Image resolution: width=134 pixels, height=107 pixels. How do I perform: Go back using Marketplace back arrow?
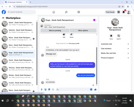click(x=3, y=18)
